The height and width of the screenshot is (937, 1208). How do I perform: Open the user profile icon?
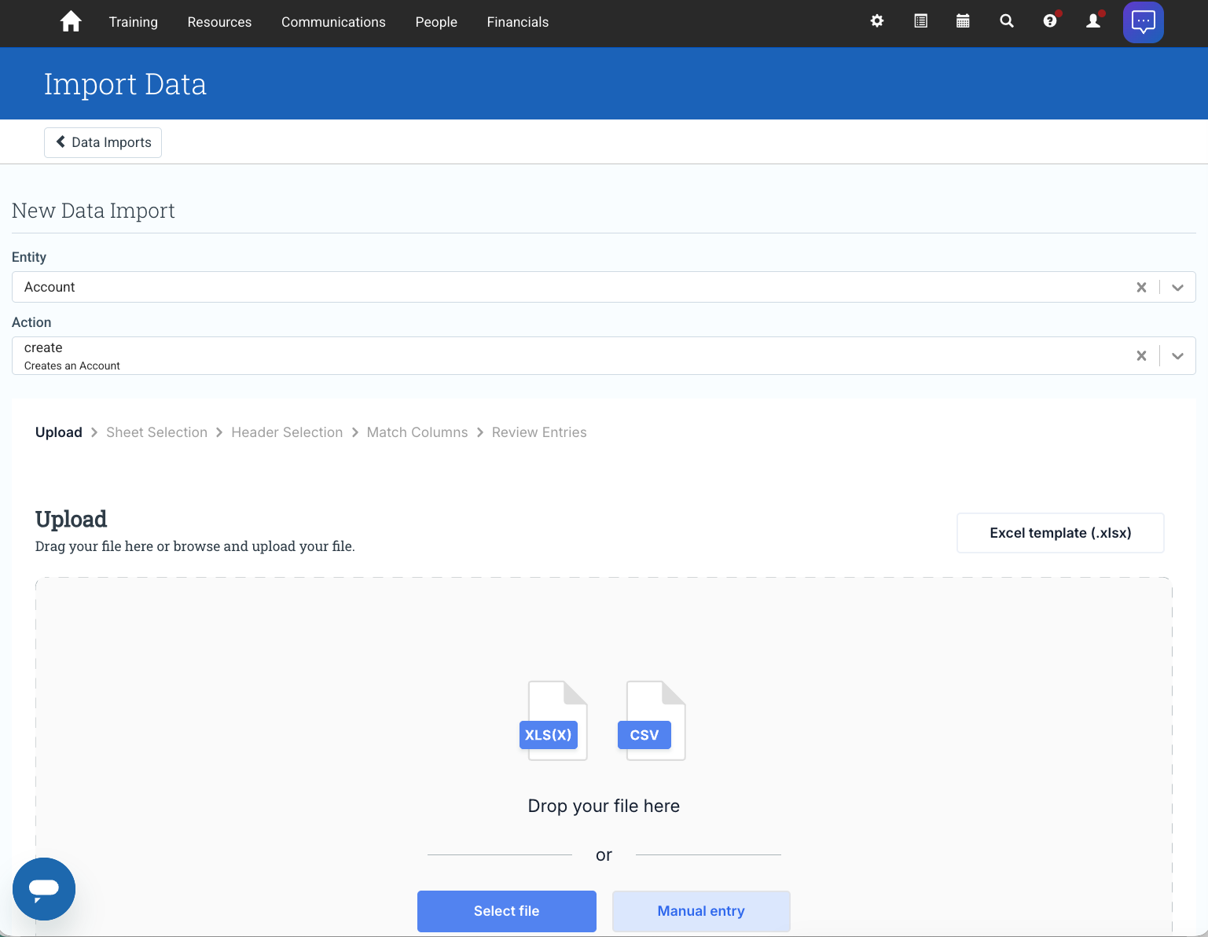tap(1093, 21)
